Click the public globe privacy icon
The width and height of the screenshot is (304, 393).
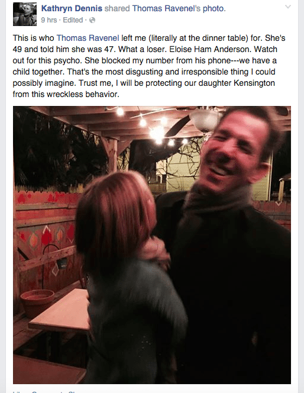click(92, 20)
